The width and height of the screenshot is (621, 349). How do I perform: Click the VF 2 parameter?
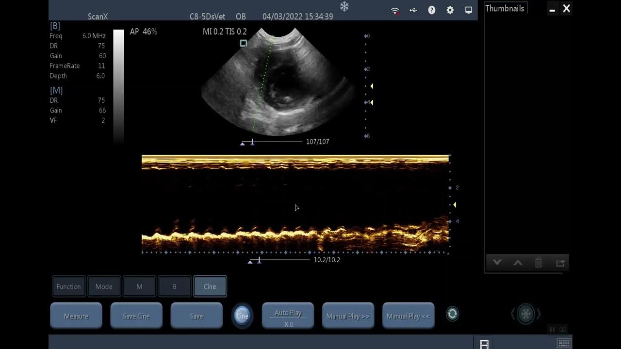[78, 120]
